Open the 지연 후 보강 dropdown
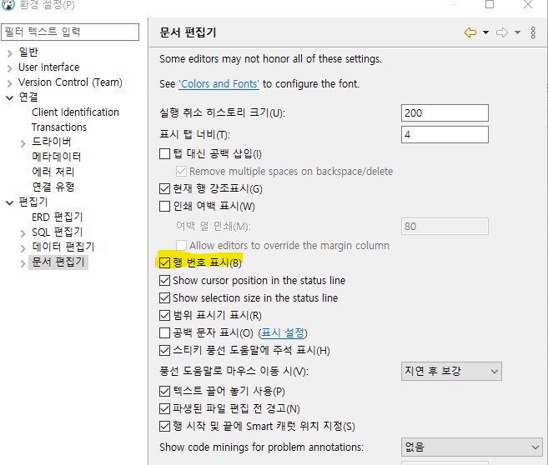Image resolution: width=548 pixels, height=465 pixels. (x=451, y=371)
